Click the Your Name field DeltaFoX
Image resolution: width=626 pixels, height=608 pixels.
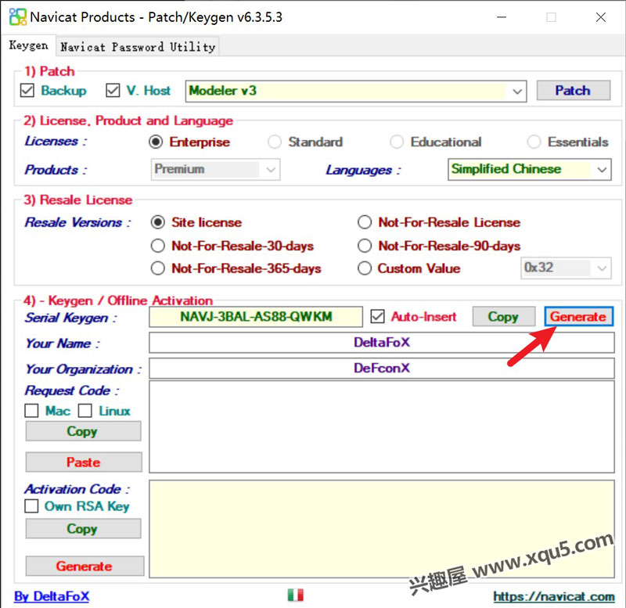[382, 343]
